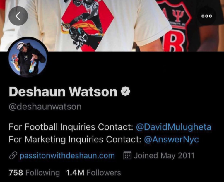Tap the calendar icon beside Joined
Image resolution: width=224 pixels, height=182 pixels.
(127, 155)
